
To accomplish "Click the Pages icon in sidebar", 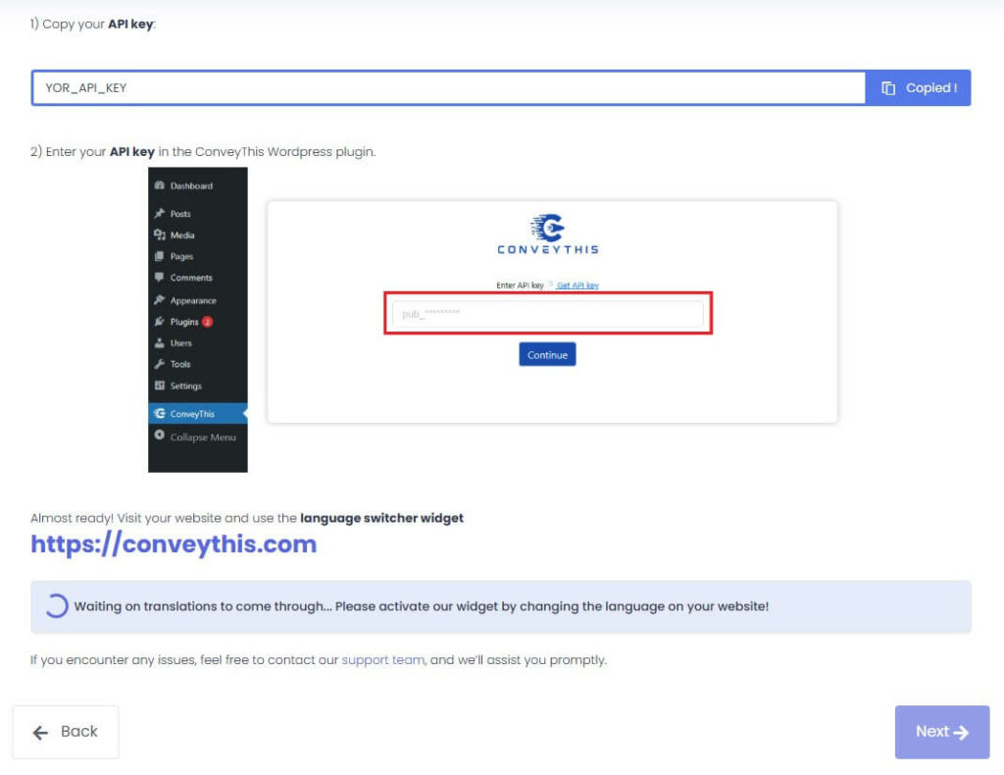I will tap(159, 257).
